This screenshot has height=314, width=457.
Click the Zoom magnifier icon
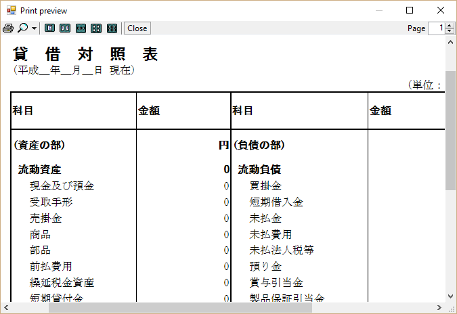point(22,28)
